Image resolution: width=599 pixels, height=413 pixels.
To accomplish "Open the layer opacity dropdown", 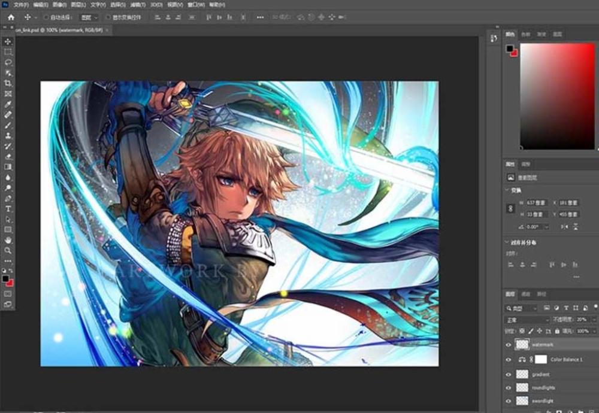I will tap(594, 320).
